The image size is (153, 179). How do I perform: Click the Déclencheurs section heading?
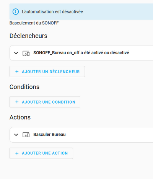pyautogui.click(x=28, y=36)
